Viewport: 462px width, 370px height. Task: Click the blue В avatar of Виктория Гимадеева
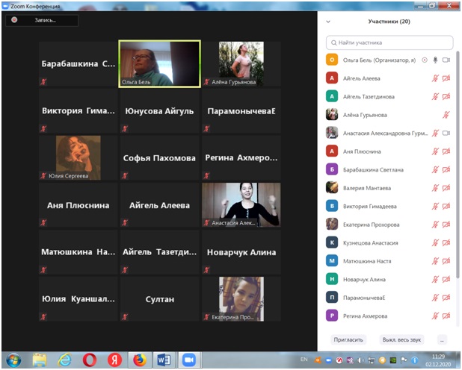[332, 206]
